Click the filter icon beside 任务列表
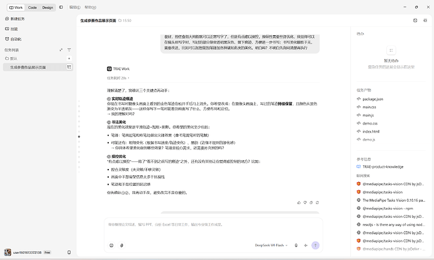 click(x=69, y=50)
